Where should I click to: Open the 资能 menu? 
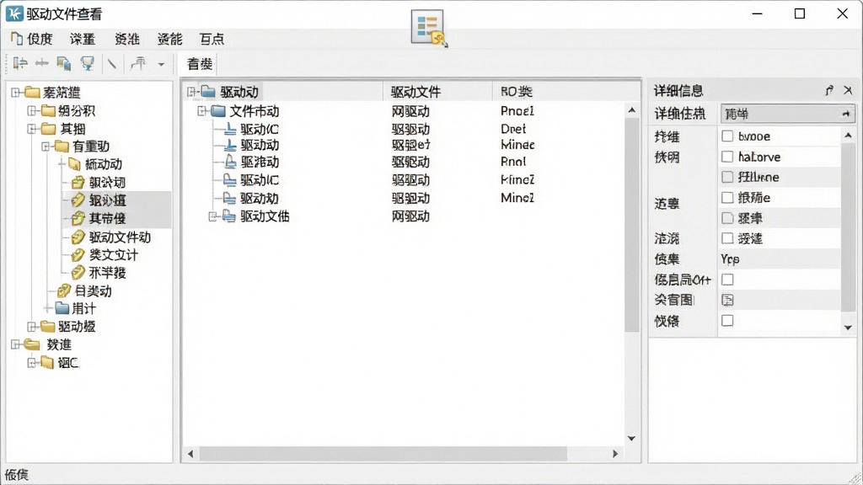(169, 39)
